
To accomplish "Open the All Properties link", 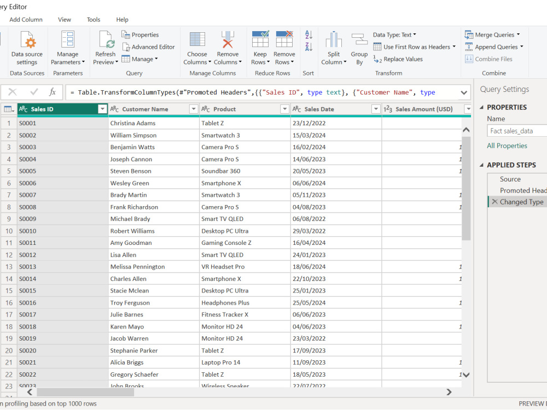I will point(507,146).
